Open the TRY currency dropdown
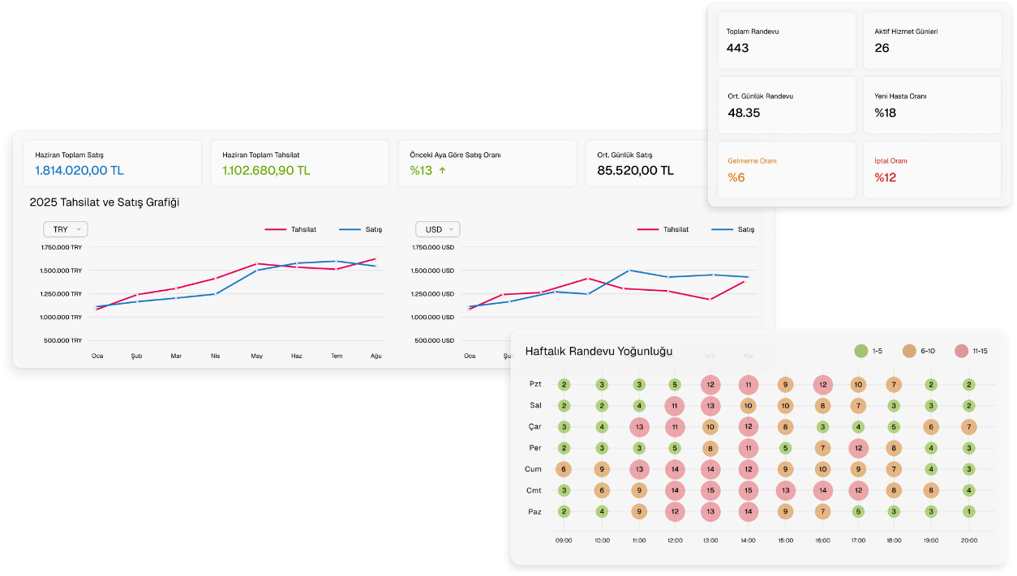 pos(65,229)
